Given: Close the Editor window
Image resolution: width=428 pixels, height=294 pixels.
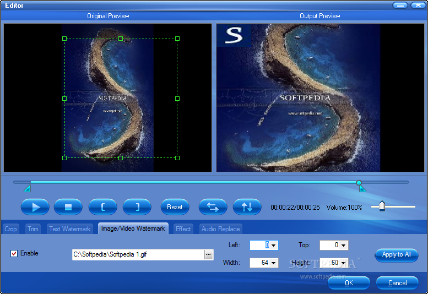Looking at the screenshot, I should 418,5.
